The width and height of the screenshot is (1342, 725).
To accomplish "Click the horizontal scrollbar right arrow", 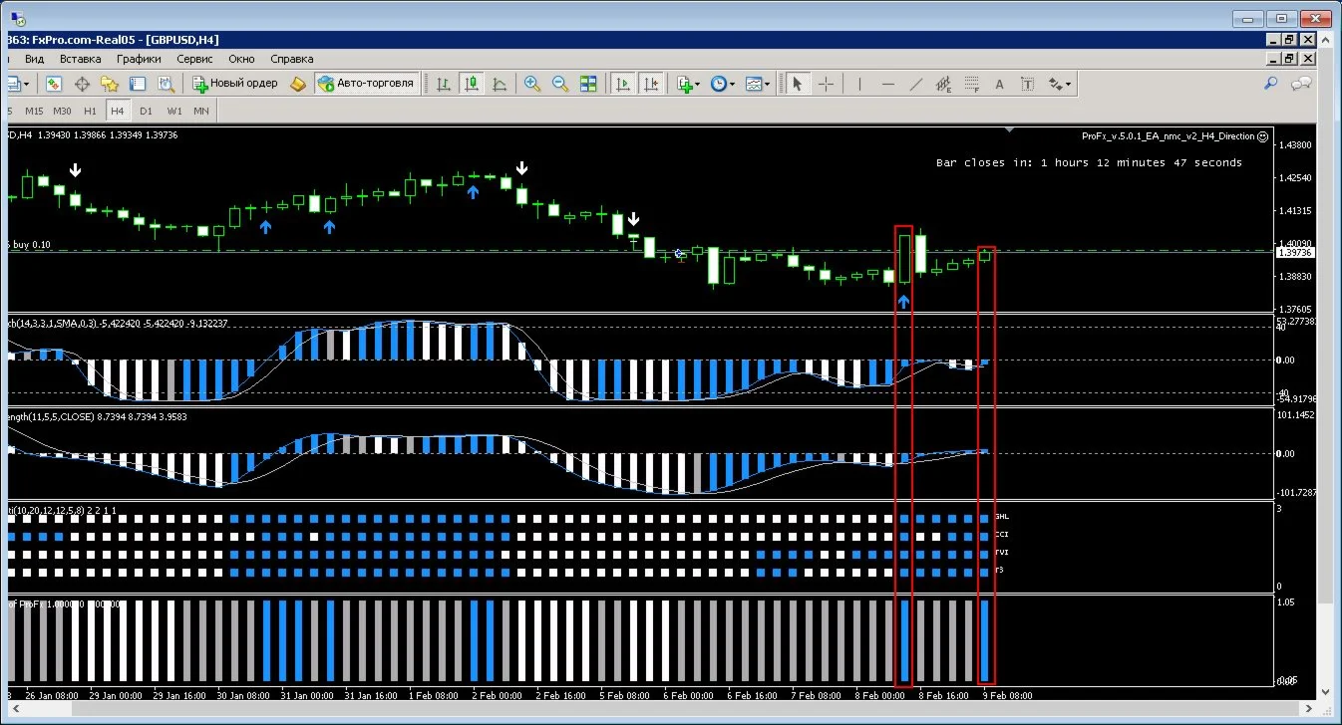I will pyautogui.click(x=1309, y=710).
